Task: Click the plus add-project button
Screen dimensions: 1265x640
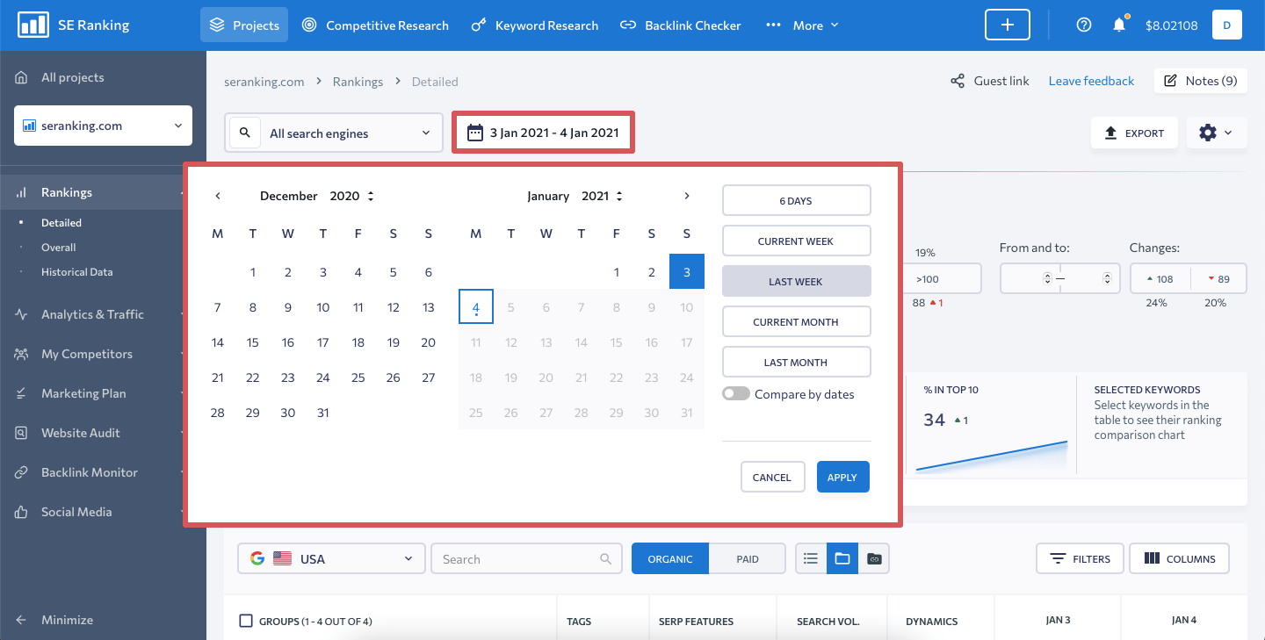Action: 1008,25
